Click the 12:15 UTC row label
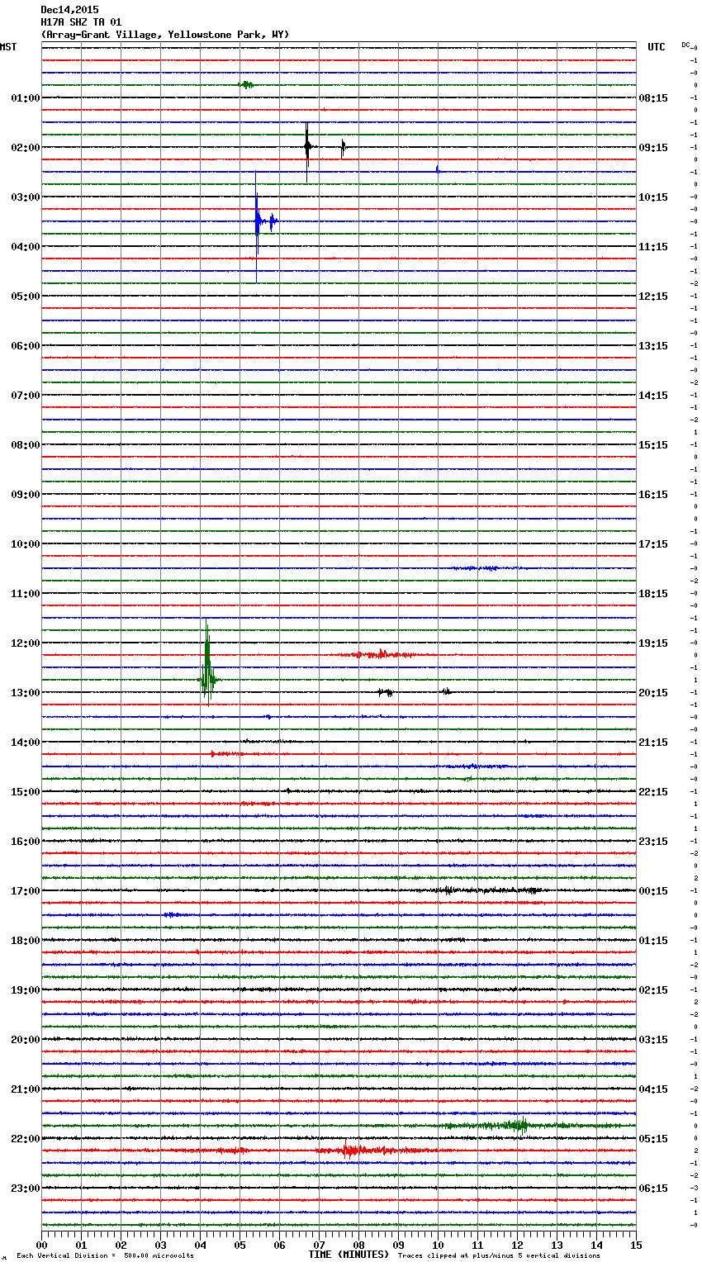Viewport: 702px width, 1267px height. tap(653, 297)
